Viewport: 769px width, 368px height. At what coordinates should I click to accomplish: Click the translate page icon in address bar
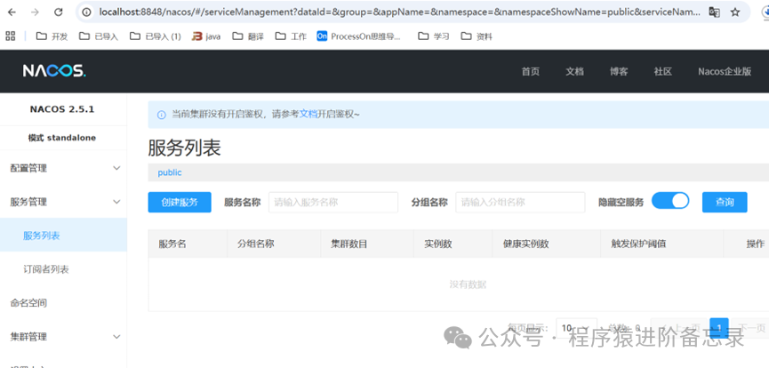[x=715, y=12]
